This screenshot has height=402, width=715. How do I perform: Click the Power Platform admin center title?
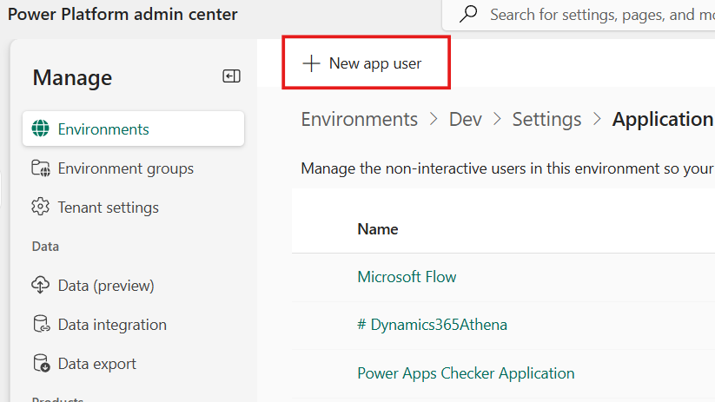click(x=122, y=14)
